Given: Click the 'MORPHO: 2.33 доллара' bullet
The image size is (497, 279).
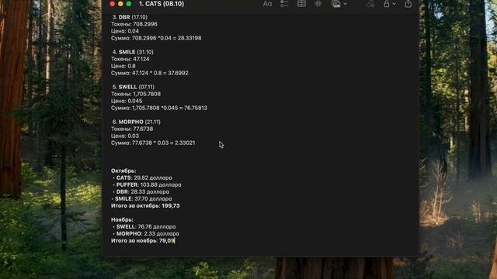Looking at the screenshot, I should pos(146,233).
